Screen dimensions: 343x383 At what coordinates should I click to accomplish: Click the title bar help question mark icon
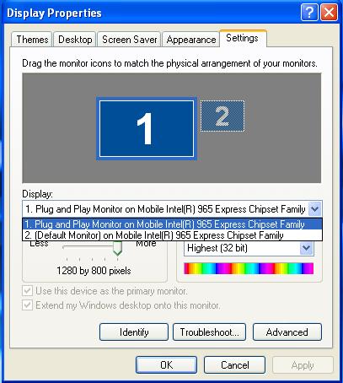pyautogui.click(x=309, y=13)
